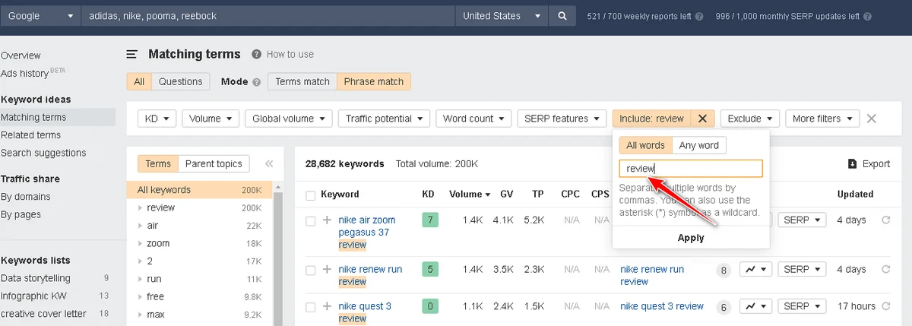This screenshot has width=912, height=326.
Task: Click the Export download icon
Action: pyautogui.click(x=852, y=163)
